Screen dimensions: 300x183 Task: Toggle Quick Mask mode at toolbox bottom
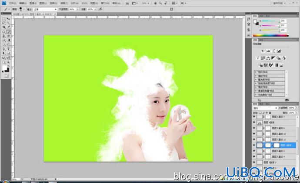click(x=7, y=76)
